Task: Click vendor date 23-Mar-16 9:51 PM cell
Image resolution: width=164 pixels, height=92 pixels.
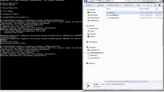Action: point(146,13)
